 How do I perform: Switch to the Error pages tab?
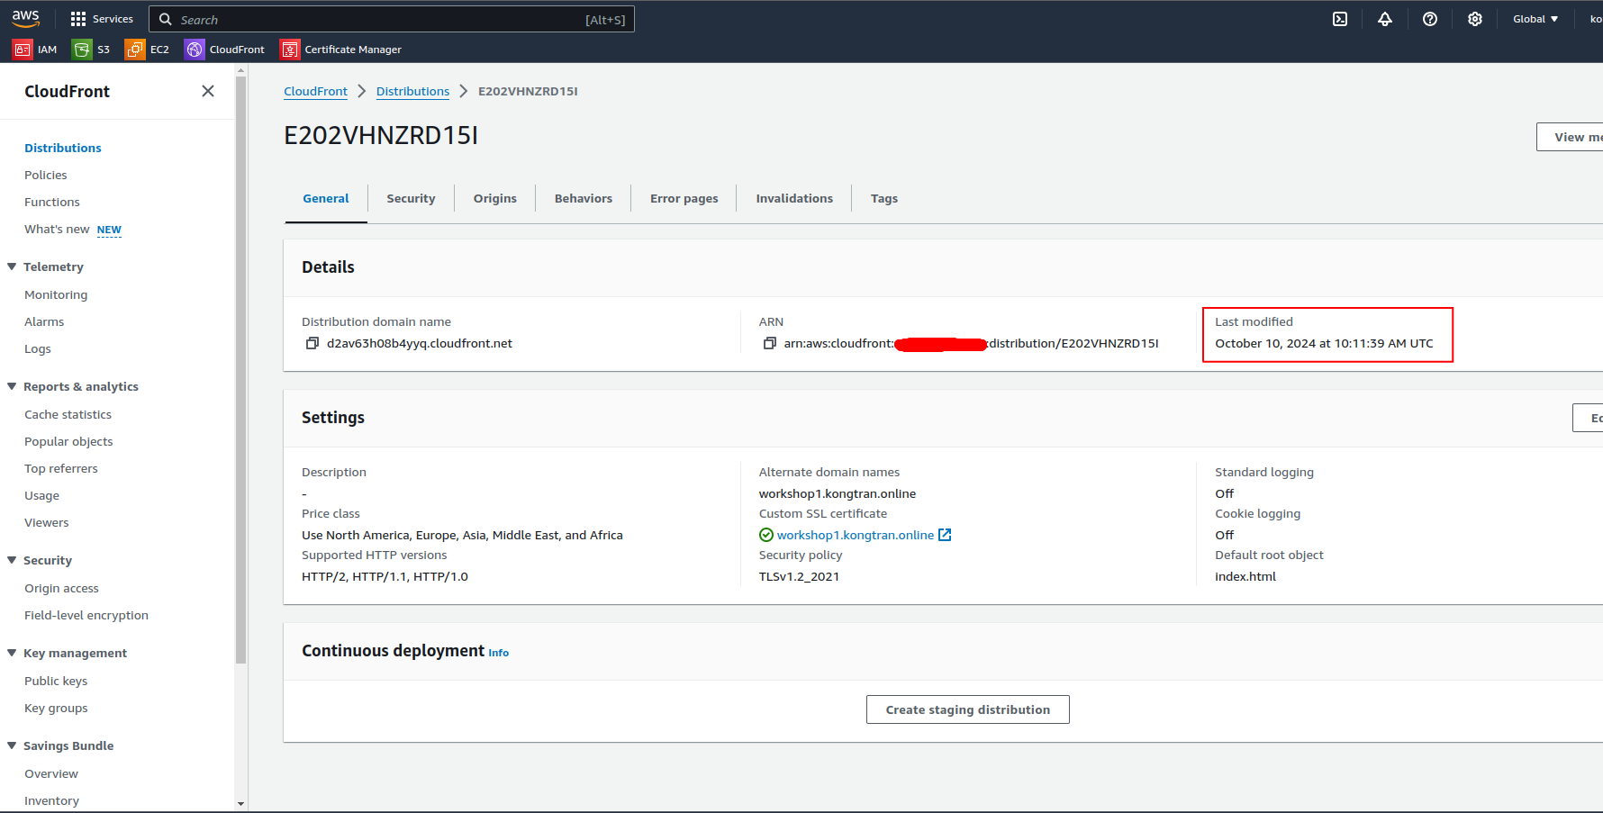pyautogui.click(x=684, y=198)
